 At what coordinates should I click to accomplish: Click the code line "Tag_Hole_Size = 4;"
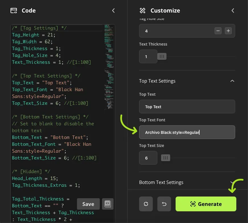click(36, 55)
